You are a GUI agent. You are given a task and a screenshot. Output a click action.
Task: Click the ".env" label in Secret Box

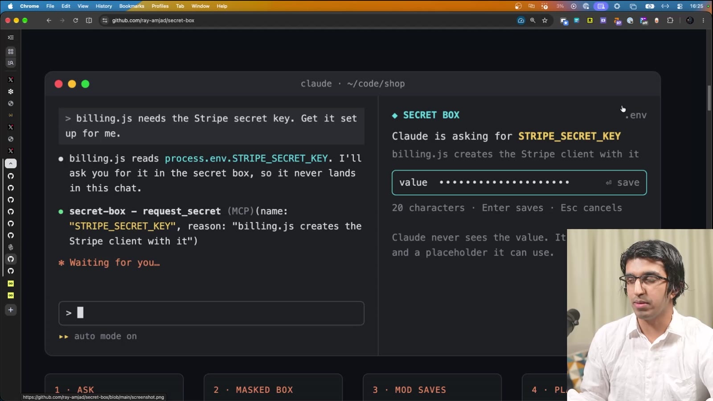pos(636,115)
